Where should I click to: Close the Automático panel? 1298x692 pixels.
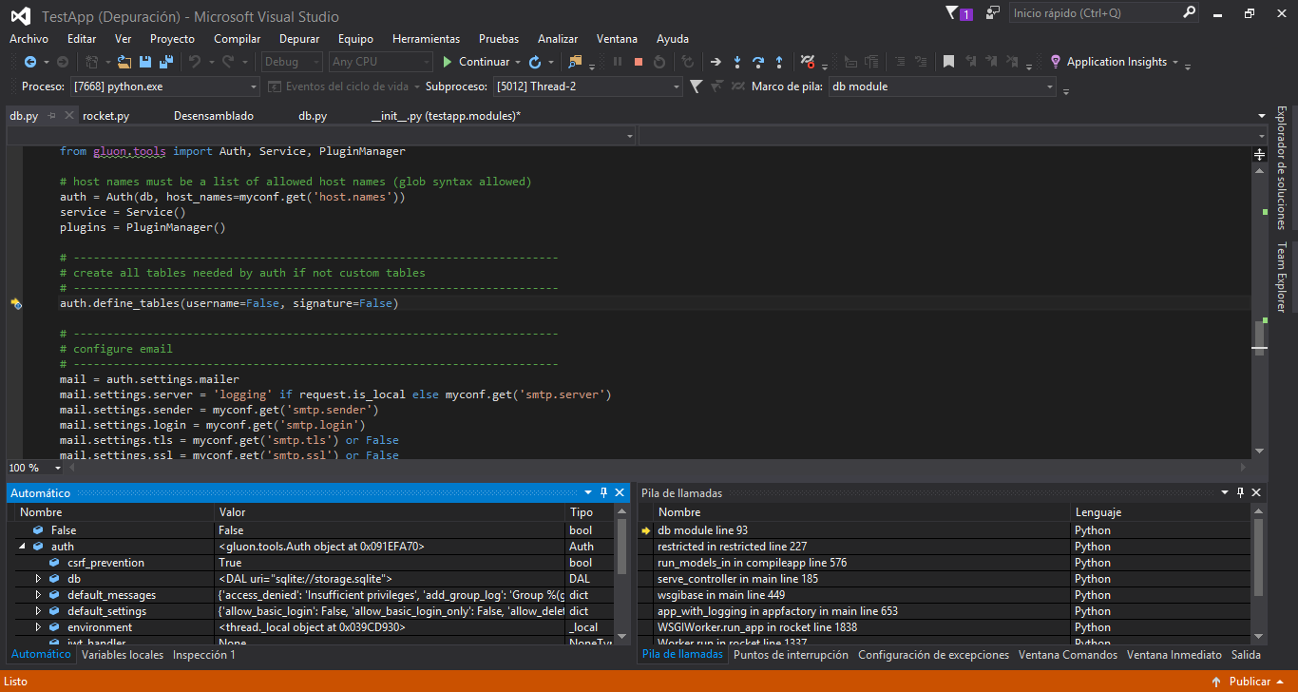point(620,493)
